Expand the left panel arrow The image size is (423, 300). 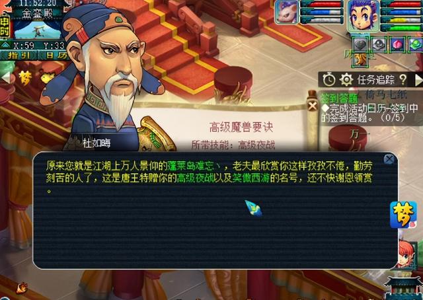5,78
